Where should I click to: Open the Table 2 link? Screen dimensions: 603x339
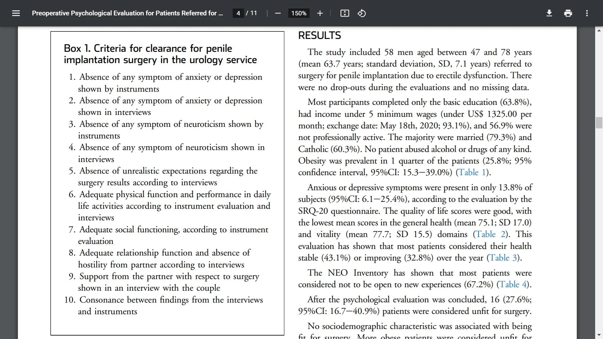click(491, 234)
